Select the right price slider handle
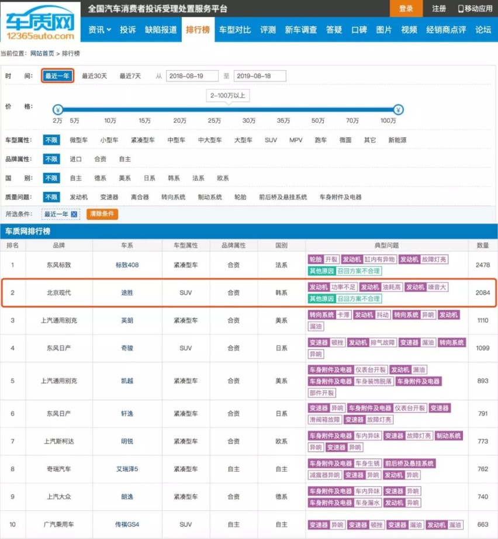 [x=398, y=110]
